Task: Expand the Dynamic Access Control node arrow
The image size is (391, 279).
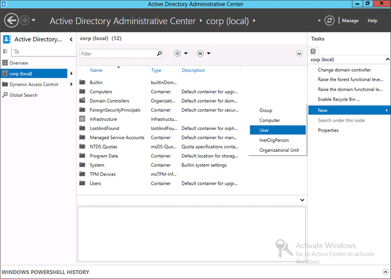Action: (71, 85)
